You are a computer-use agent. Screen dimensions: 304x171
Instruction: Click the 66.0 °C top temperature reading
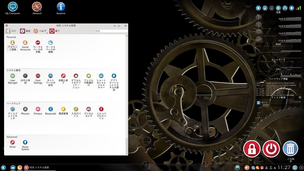click(282, 19)
